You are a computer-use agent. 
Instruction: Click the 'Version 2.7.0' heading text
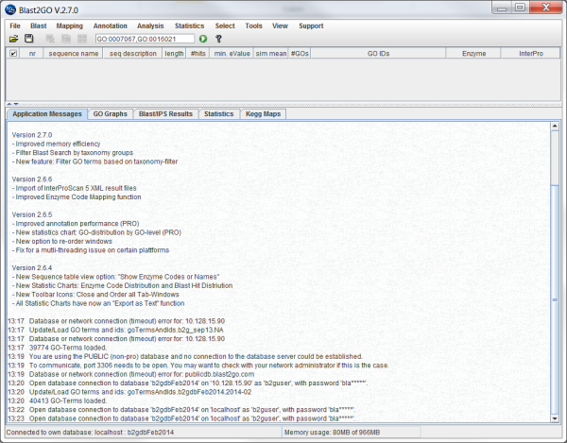[32, 135]
